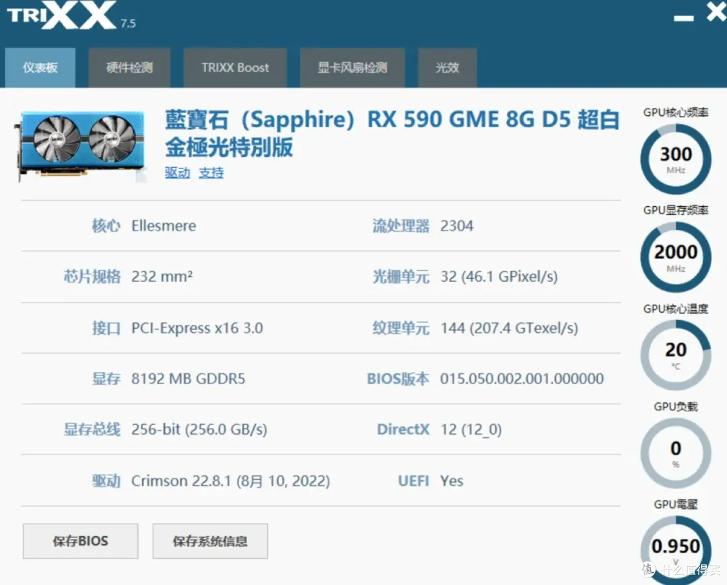
Task: Select the 2304 stream processors value
Action: click(456, 226)
